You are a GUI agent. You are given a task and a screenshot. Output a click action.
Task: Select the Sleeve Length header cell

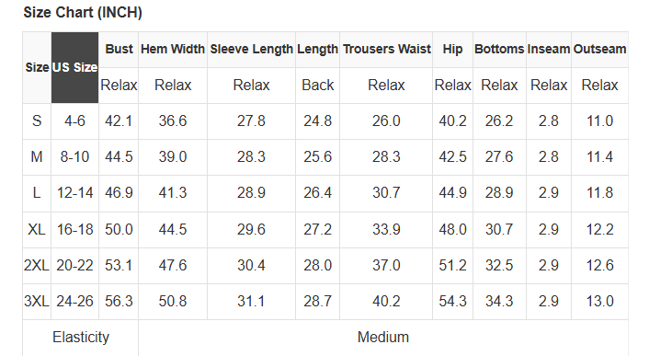[251, 50]
